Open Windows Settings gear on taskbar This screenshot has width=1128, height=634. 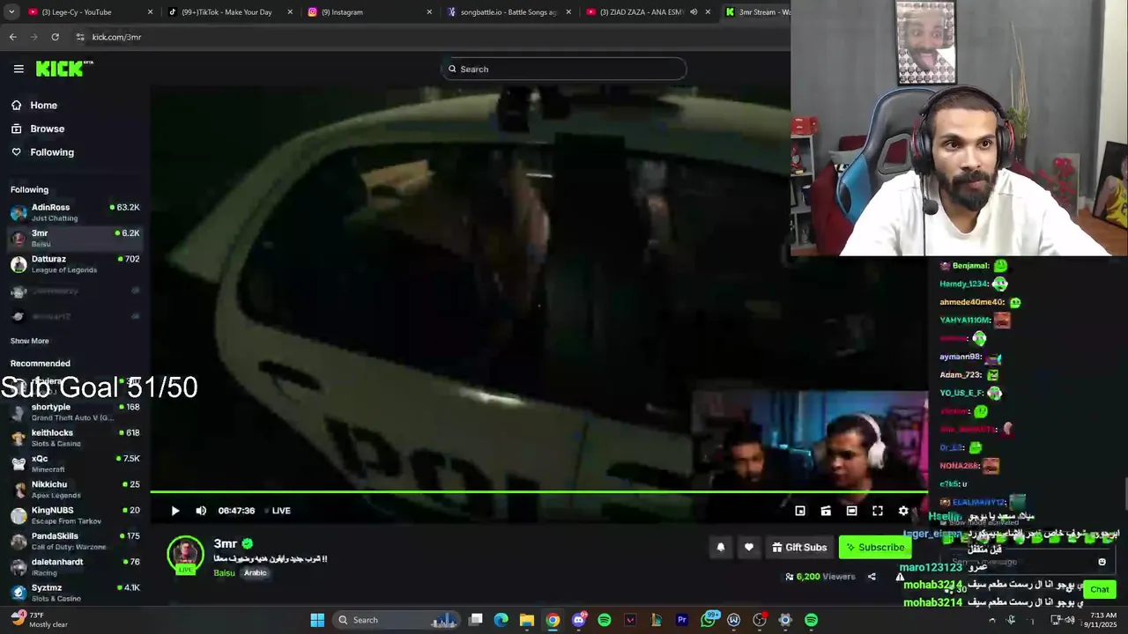point(785,620)
